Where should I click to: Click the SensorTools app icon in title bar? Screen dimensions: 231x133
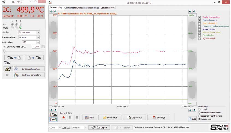pos(50,3)
